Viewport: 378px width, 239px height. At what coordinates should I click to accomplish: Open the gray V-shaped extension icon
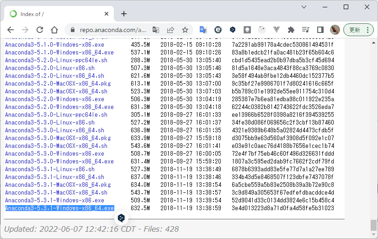(277, 30)
